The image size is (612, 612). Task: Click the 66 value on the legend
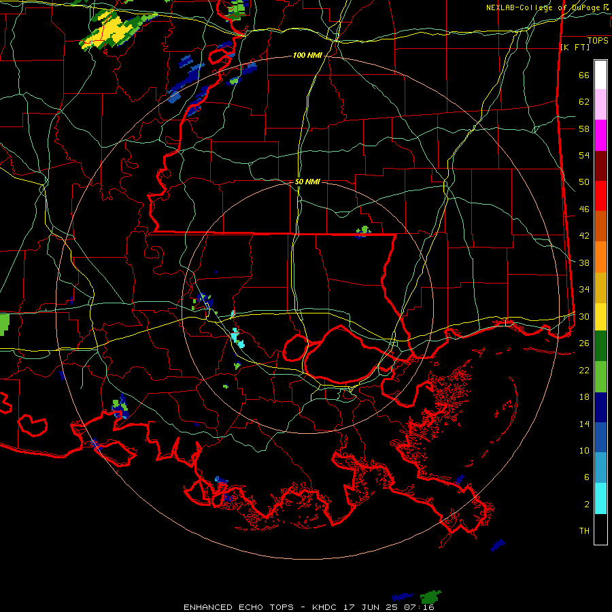[x=584, y=75]
